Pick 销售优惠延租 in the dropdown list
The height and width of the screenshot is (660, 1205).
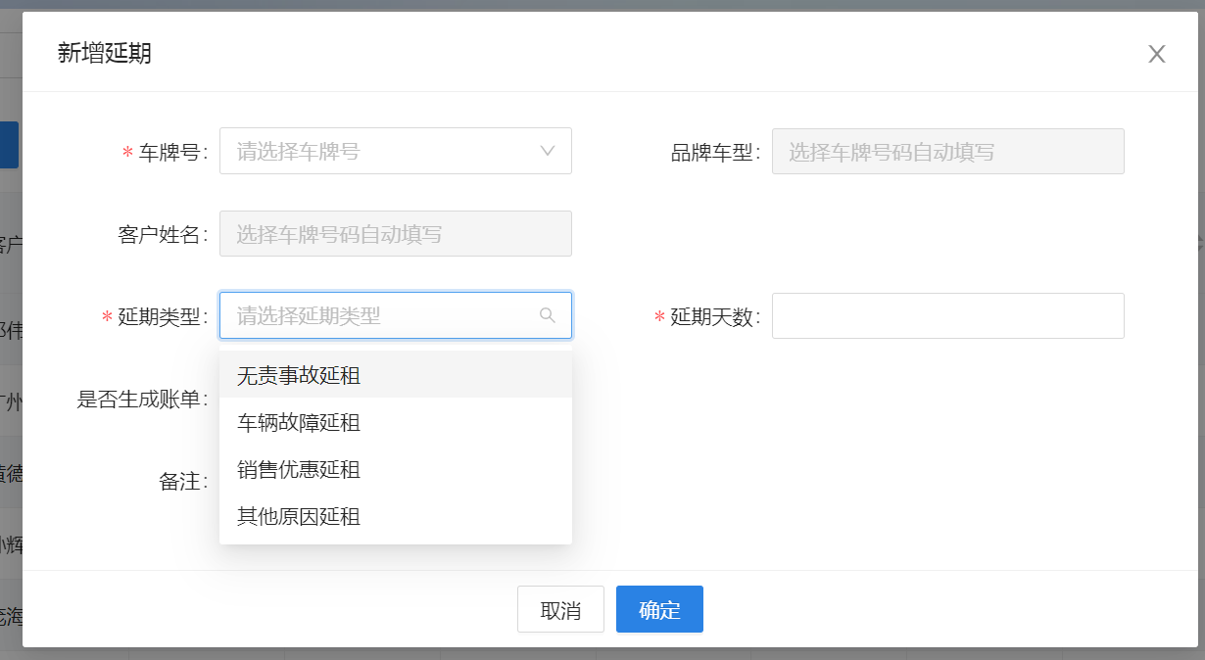[x=299, y=470]
